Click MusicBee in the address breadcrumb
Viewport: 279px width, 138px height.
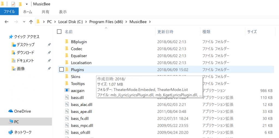coord(138,22)
